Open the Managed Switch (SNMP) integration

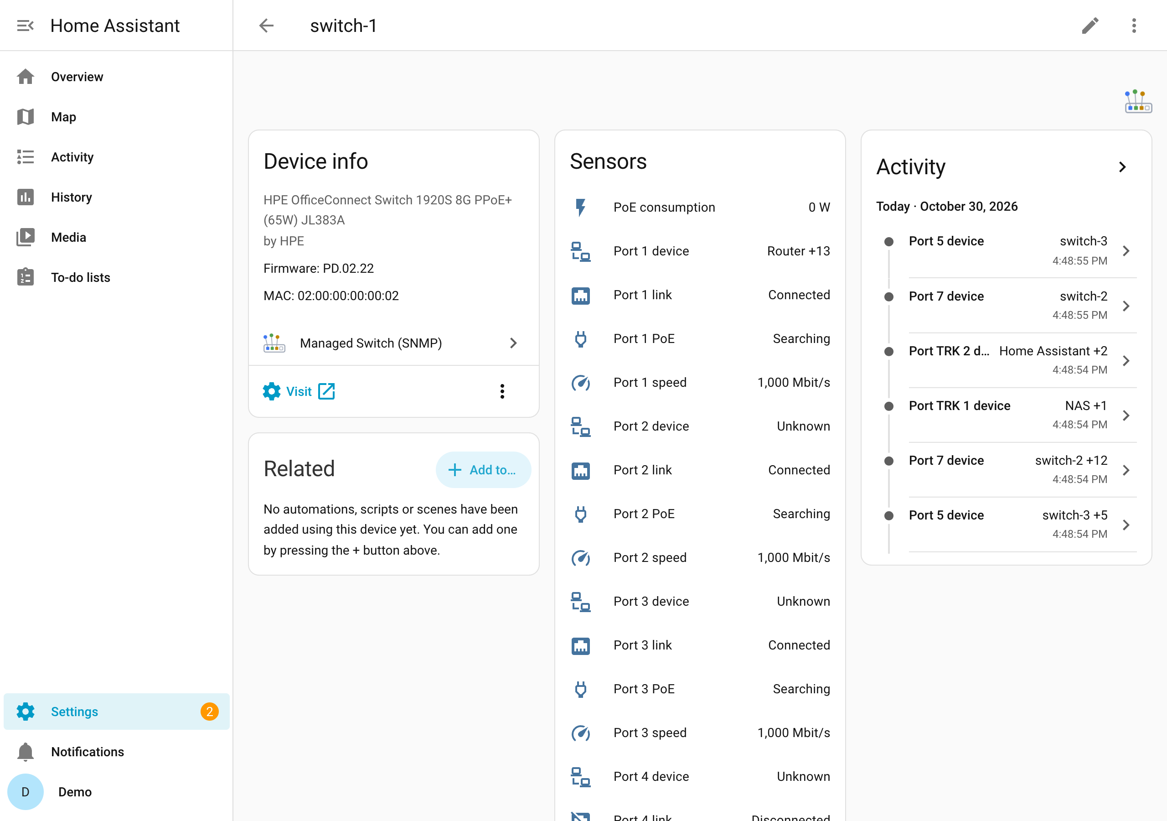click(393, 343)
